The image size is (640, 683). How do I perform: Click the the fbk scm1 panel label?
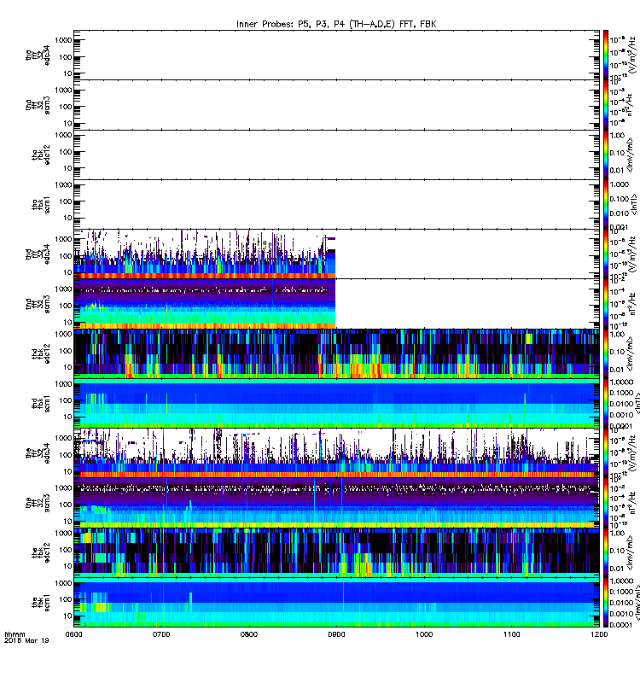[41, 602]
